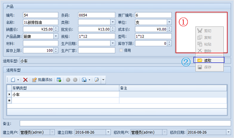This screenshot has width=234, height=138.
Task: Open the 产品品牌 dropdown arrow
Action: coord(56,36)
